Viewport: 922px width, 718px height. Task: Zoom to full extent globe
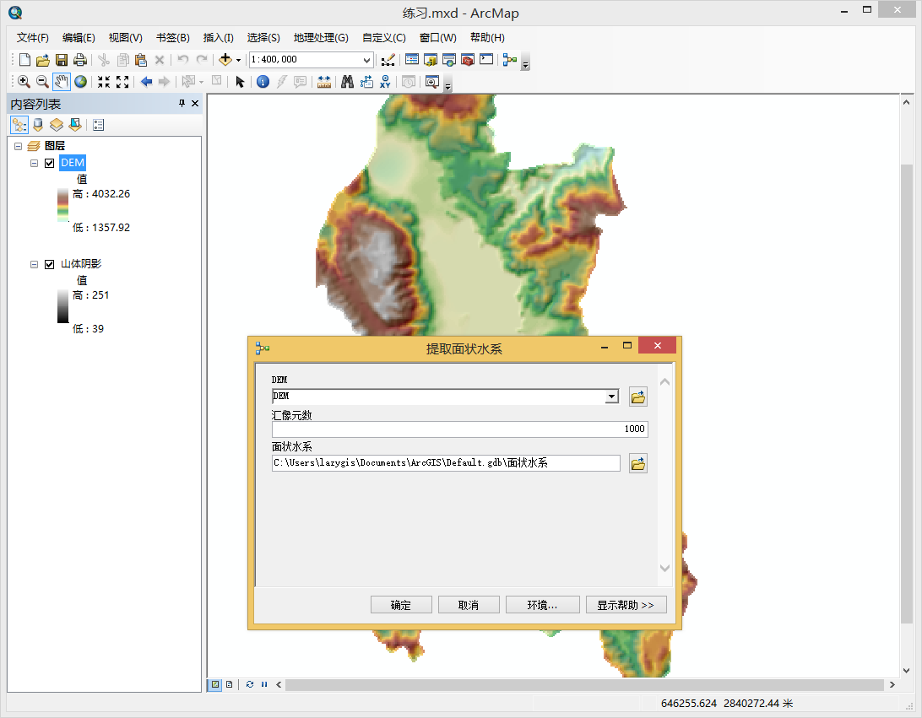[80, 82]
